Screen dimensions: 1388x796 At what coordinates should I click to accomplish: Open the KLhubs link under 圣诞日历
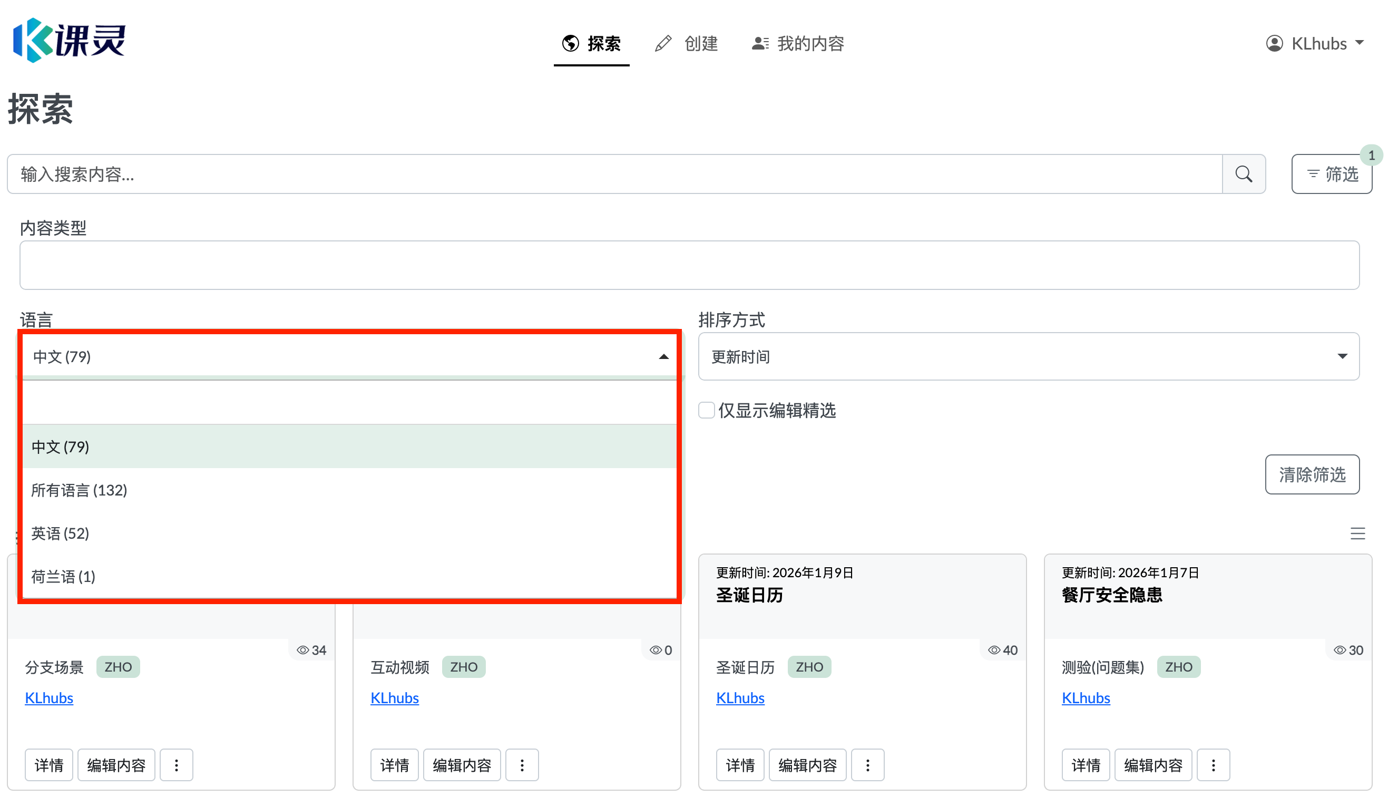(740, 697)
